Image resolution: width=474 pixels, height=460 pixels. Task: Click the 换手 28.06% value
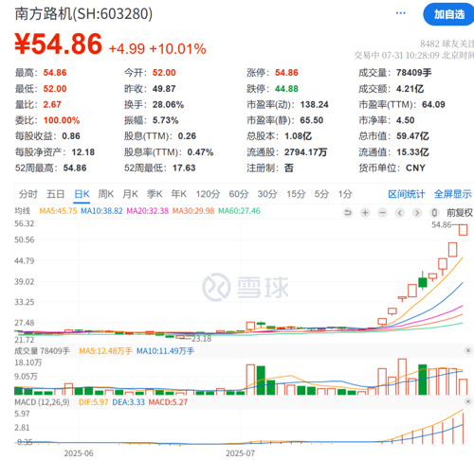point(168,104)
